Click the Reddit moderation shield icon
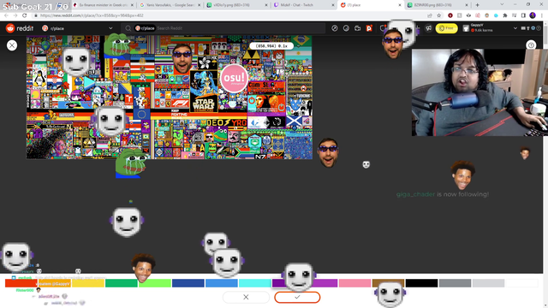Screen dimensions: 548x308 point(383,28)
